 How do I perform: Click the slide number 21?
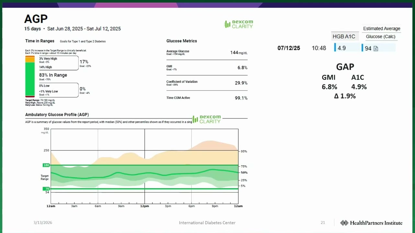323,223
